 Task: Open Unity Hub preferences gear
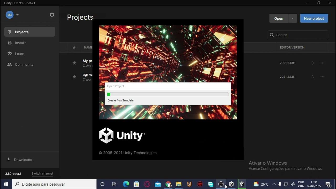pyautogui.click(x=52, y=15)
